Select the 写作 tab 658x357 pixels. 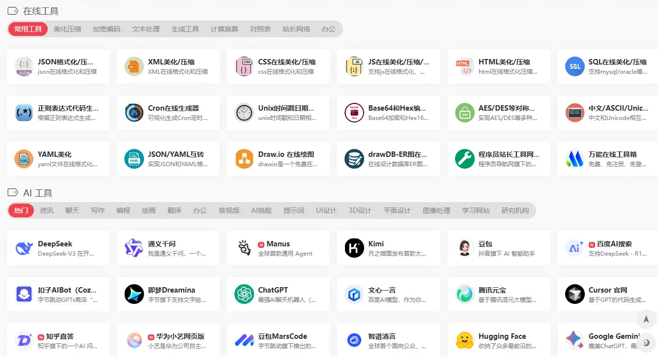coord(98,210)
